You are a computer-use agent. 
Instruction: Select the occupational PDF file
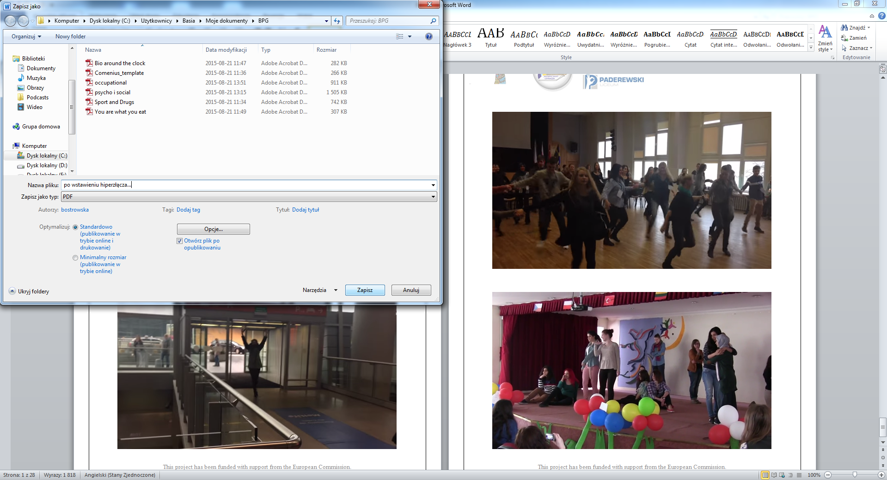[110, 83]
